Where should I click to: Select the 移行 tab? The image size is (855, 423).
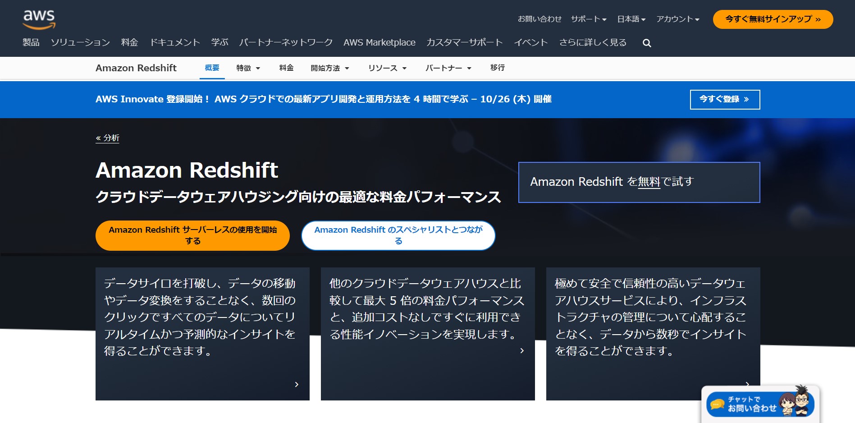[x=498, y=68]
